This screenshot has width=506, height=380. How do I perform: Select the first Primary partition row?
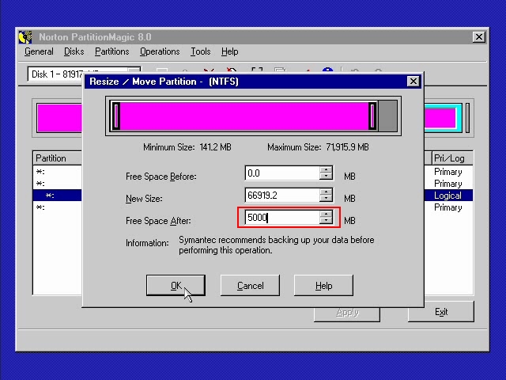point(253,172)
